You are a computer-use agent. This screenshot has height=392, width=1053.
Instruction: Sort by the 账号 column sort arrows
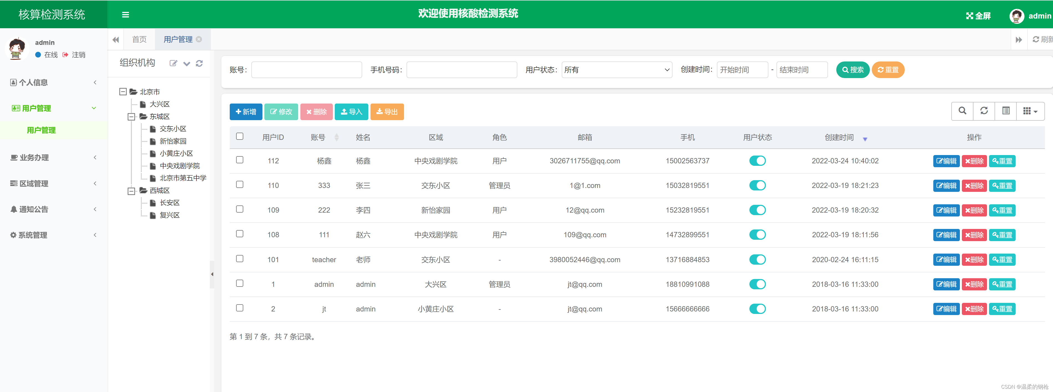point(336,137)
